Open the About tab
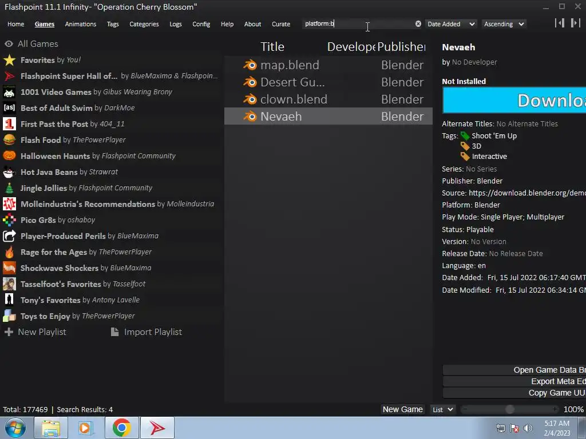 252,24
